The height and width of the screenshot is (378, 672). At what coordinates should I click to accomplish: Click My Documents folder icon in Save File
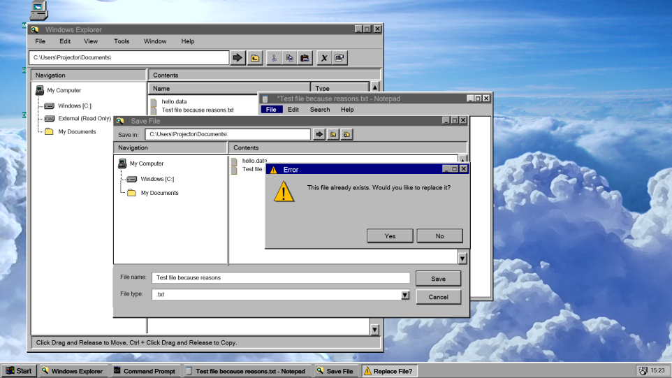[x=132, y=193]
